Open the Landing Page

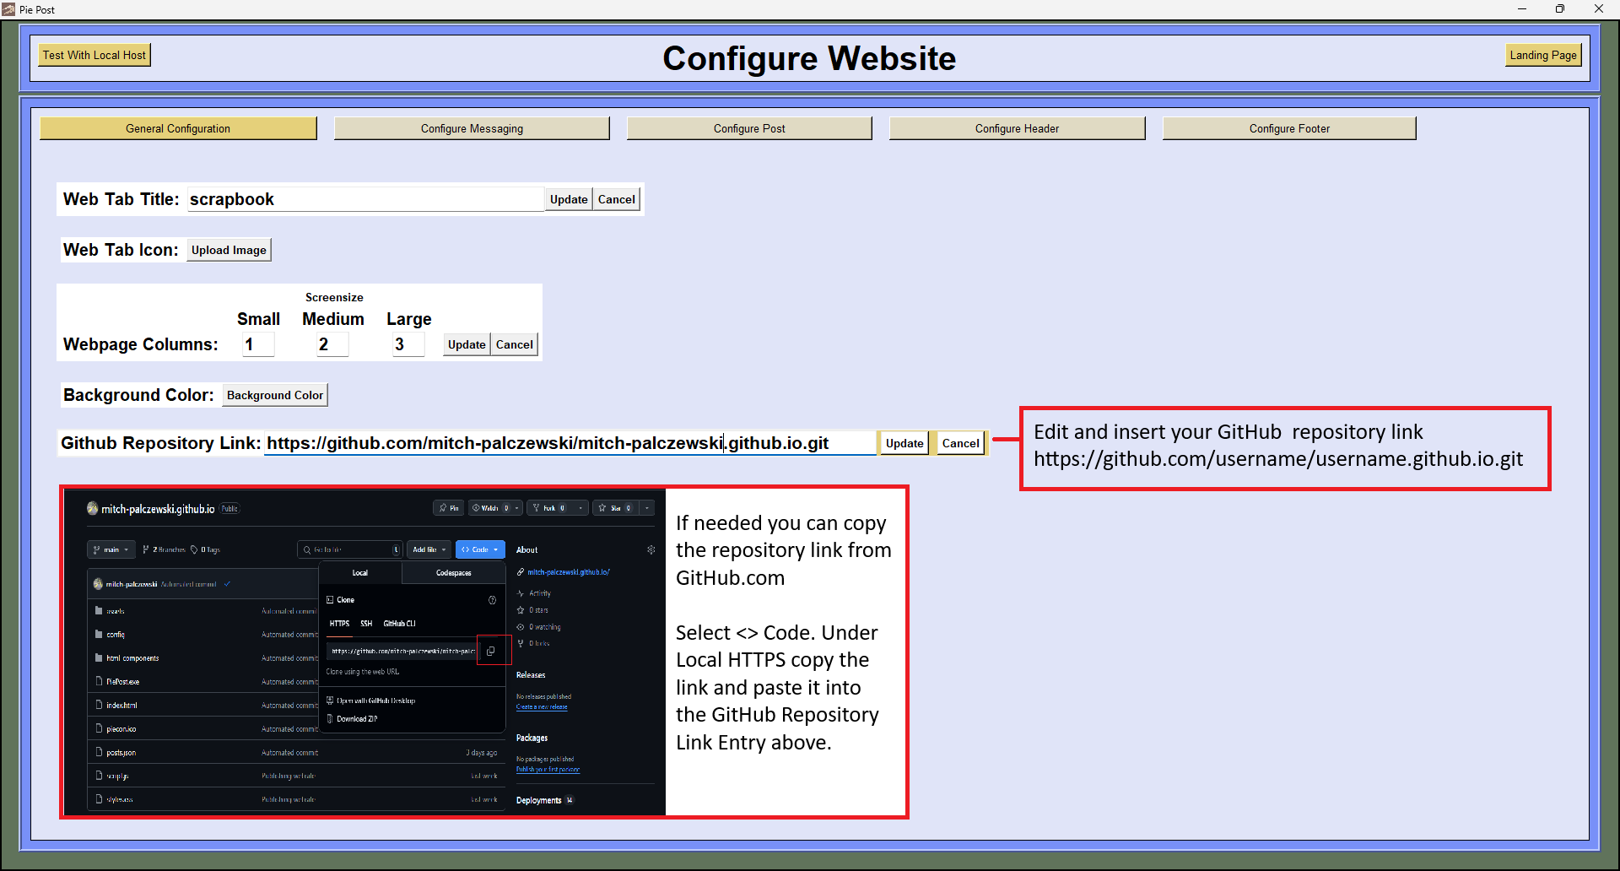(x=1543, y=56)
